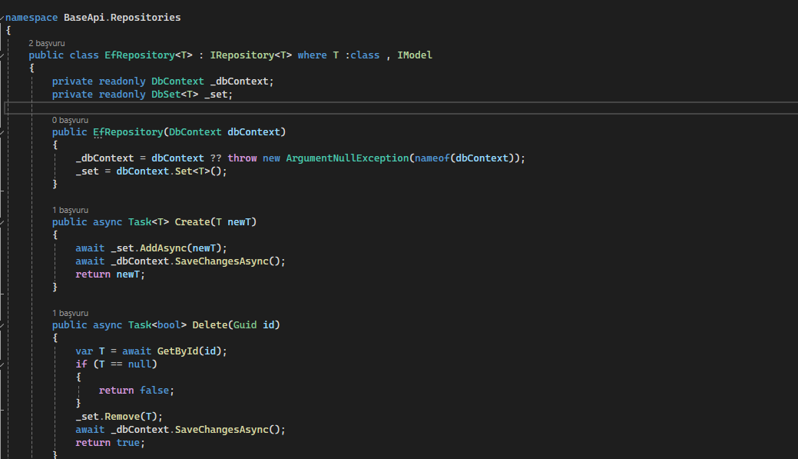798x459 pixels.
Task: Click the 'Remove' method call
Action: [x=122, y=416]
